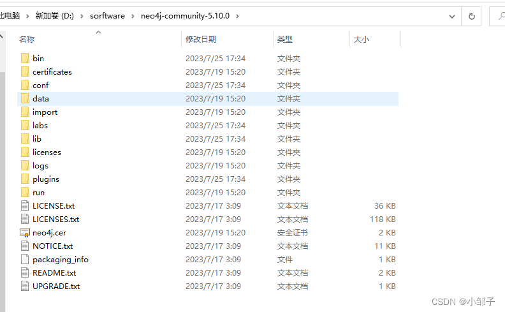Click the logs folder icon
Viewport: 505px width, 312px height.
(x=25, y=166)
